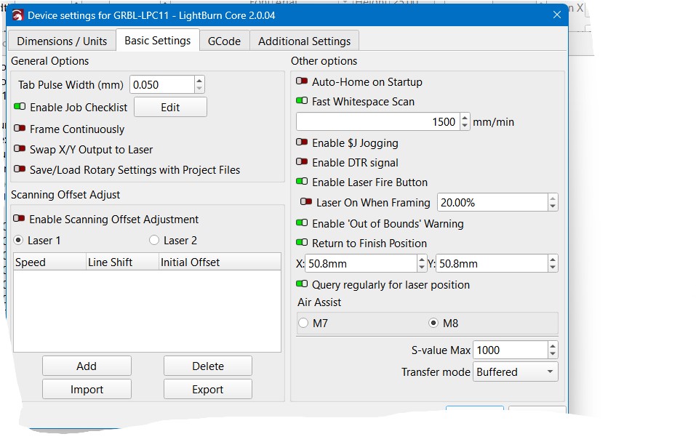Click the Return to Finish X position field
Viewport: 696px width, 442px height.
(361, 263)
